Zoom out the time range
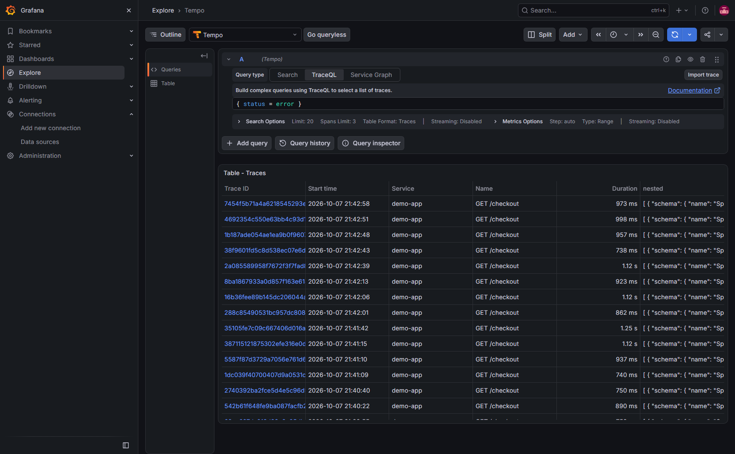Image resolution: width=735 pixels, height=454 pixels. click(656, 35)
